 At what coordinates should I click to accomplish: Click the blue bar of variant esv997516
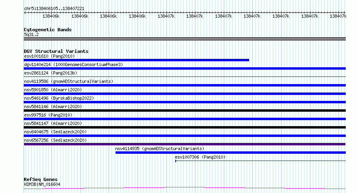click(x=185, y=119)
